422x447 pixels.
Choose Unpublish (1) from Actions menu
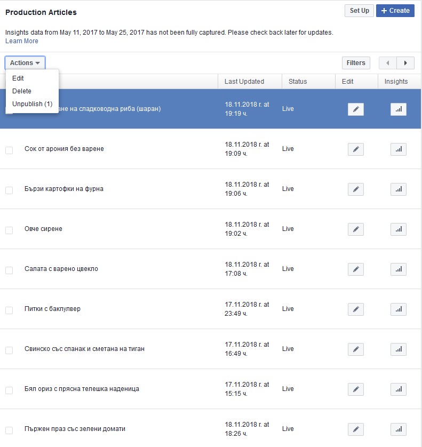[32, 104]
